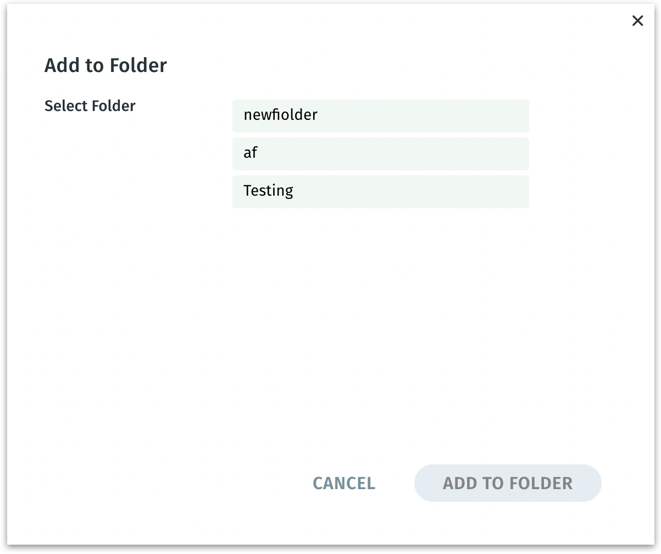The image size is (661, 554).
Task: Highlight the first folder named newfiolder
Action: click(x=380, y=115)
